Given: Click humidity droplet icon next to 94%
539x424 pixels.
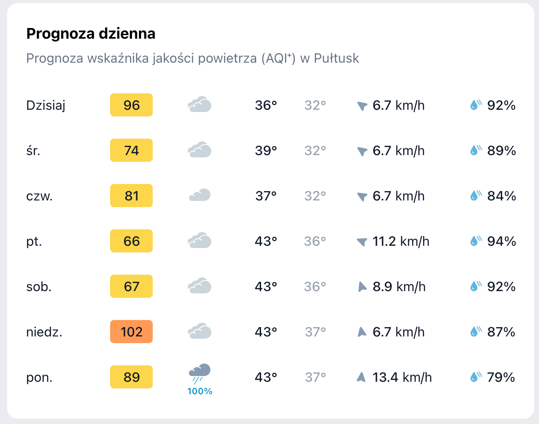Looking at the screenshot, I should (x=476, y=241).
